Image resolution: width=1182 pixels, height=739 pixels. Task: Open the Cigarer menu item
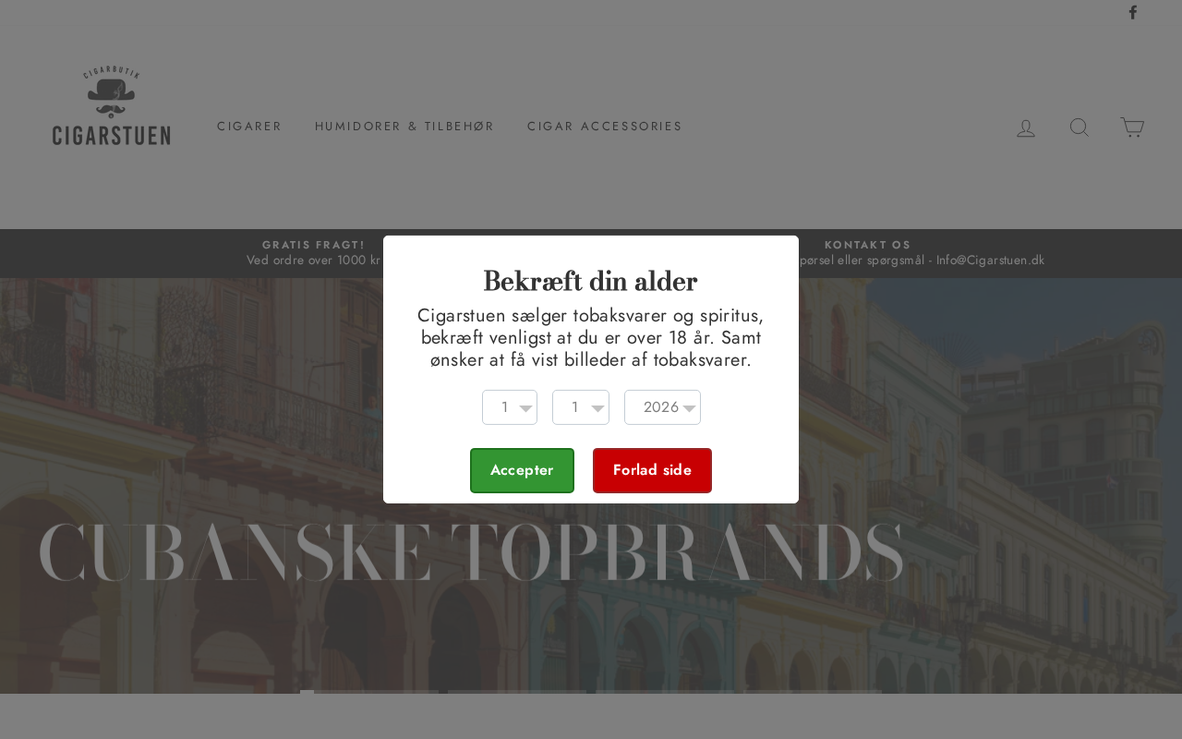tap(249, 127)
